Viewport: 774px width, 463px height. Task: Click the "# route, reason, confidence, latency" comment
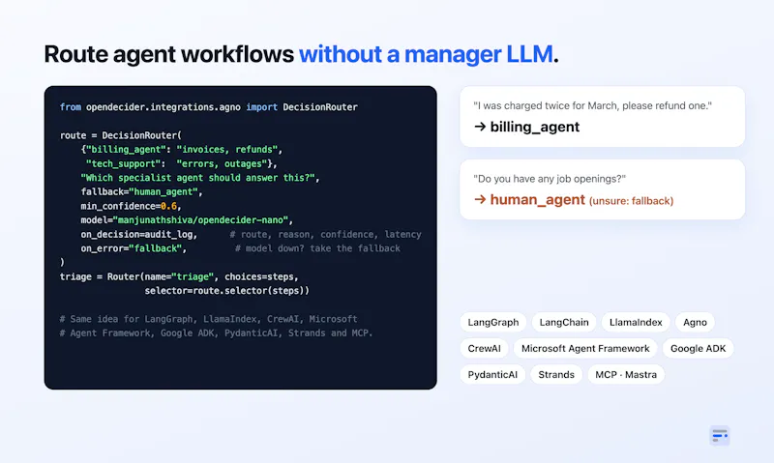point(325,234)
